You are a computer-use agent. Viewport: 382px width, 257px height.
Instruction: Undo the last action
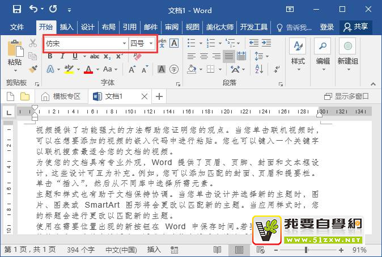pyautogui.click(x=33, y=9)
